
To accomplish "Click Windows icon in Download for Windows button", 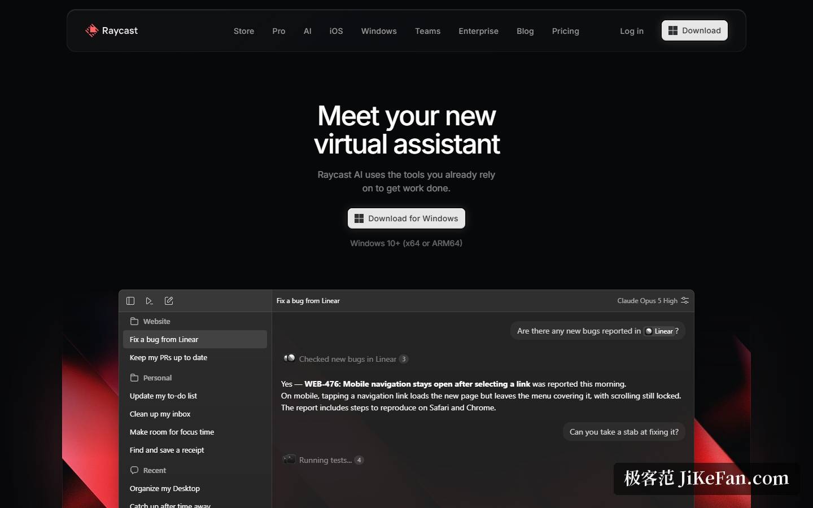I will (x=359, y=218).
